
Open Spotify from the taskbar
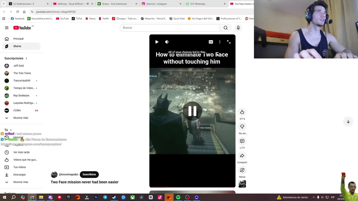click(178, 197)
